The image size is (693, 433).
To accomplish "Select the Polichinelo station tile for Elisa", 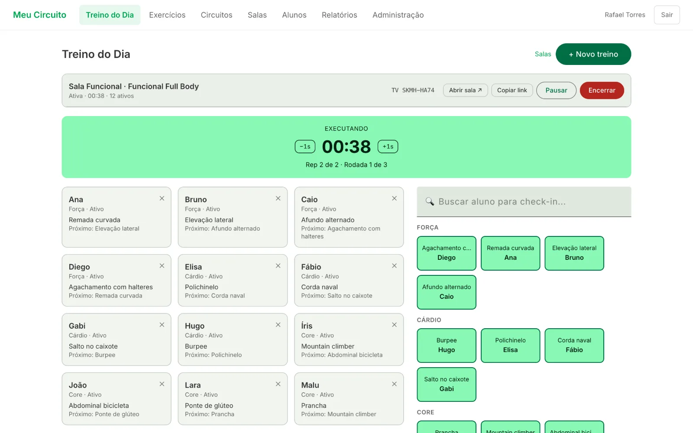I will [x=511, y=346].
